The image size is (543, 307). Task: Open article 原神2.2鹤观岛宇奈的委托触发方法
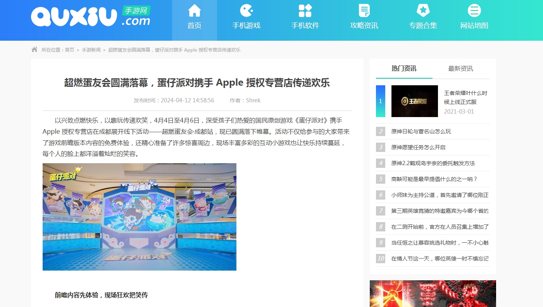tap(433, 163)
